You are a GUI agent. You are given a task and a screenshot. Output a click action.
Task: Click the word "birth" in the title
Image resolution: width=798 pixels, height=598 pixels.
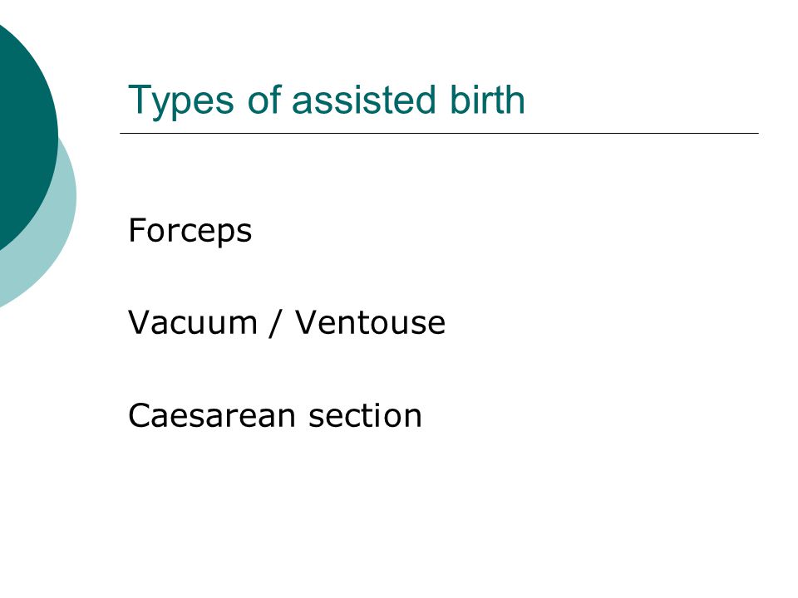coord(487,99)
